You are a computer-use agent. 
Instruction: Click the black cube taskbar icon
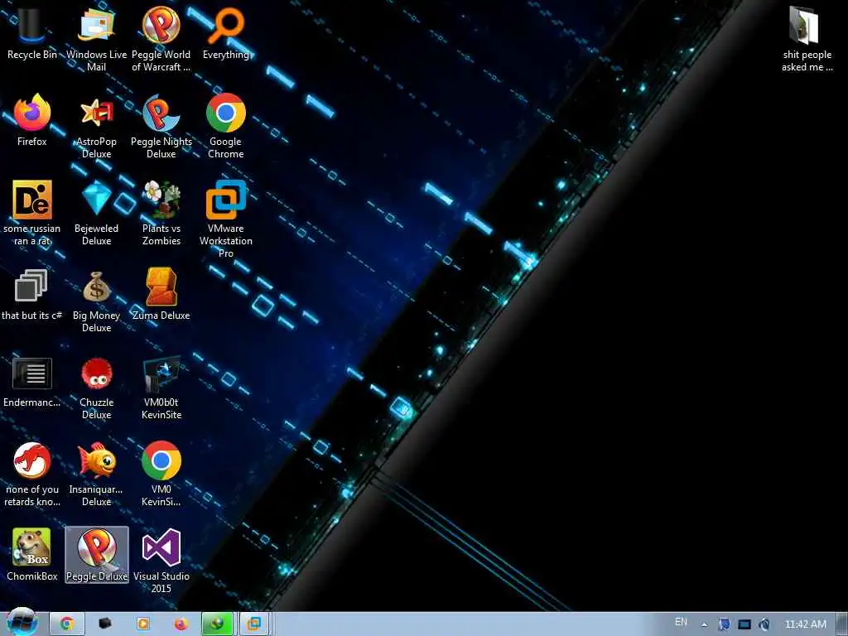tap(105, 624)
